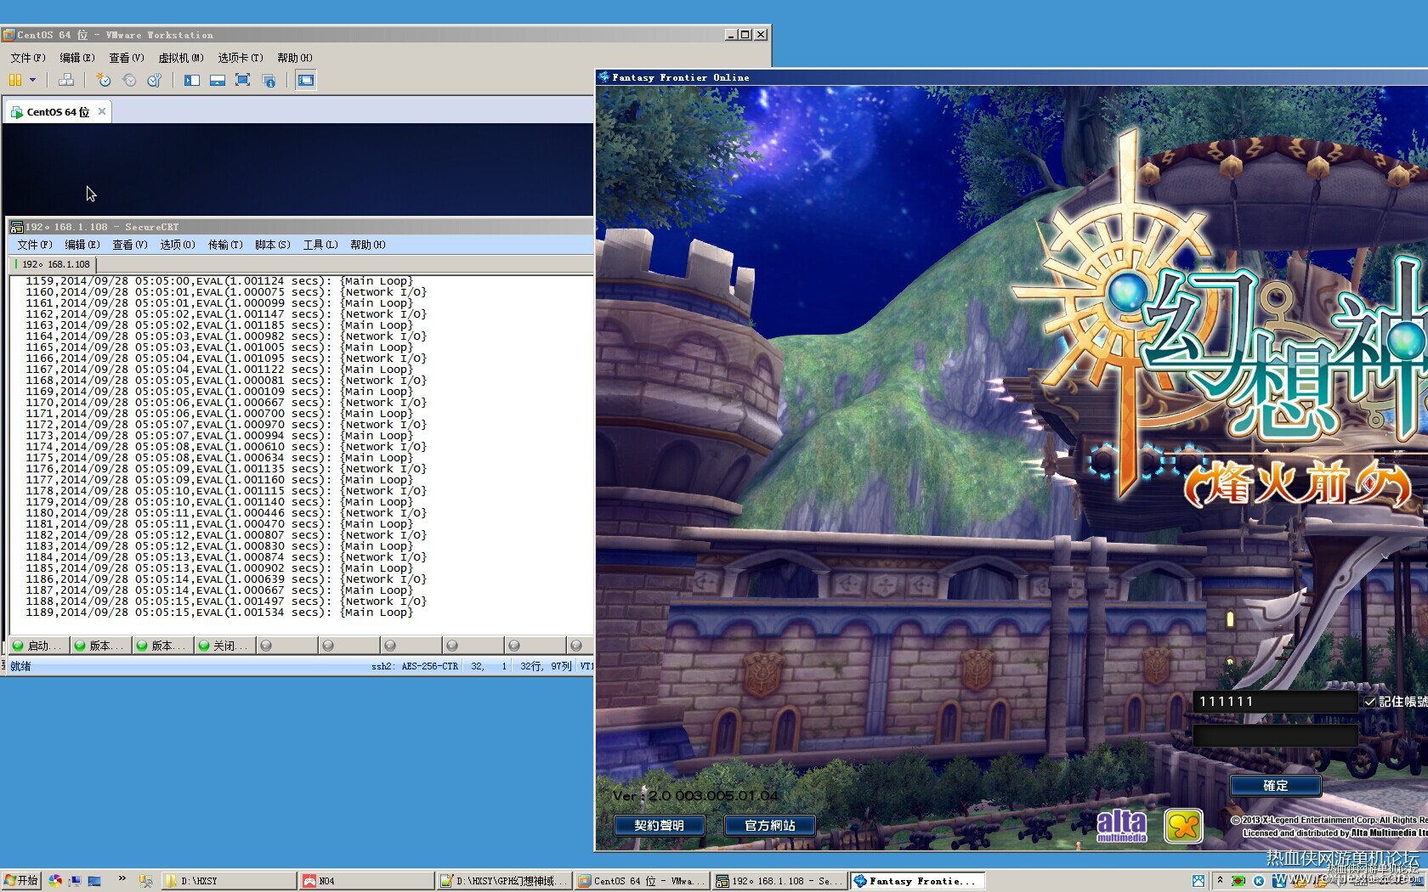Click the send Ctrl+Alt+Del icon in VMware toolbar
1428x892 pixels.
pyautogui.click(x=65, y=80)
